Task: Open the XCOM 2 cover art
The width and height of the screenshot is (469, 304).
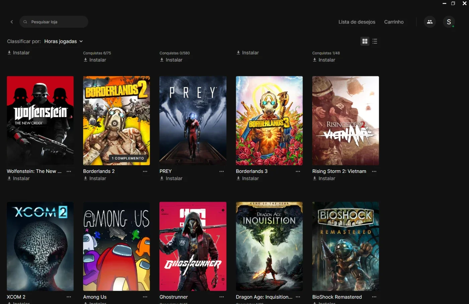Action: pyautogui.click(x=40, y=246)
